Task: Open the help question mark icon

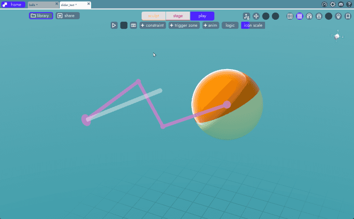Action: coord(348,4)
